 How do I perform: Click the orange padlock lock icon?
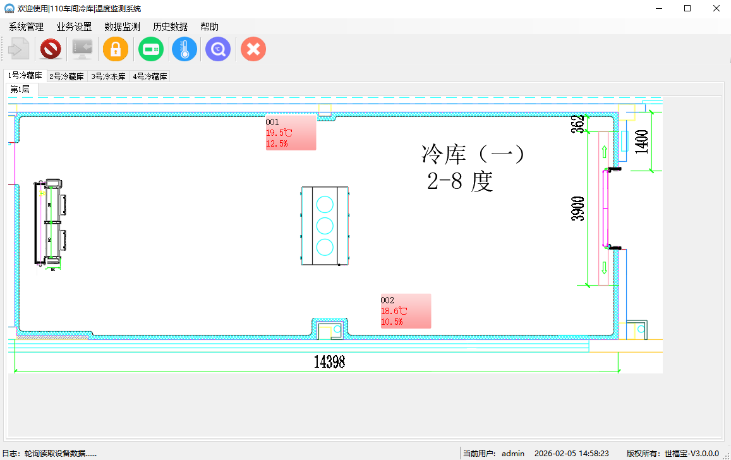coord(116,49)
